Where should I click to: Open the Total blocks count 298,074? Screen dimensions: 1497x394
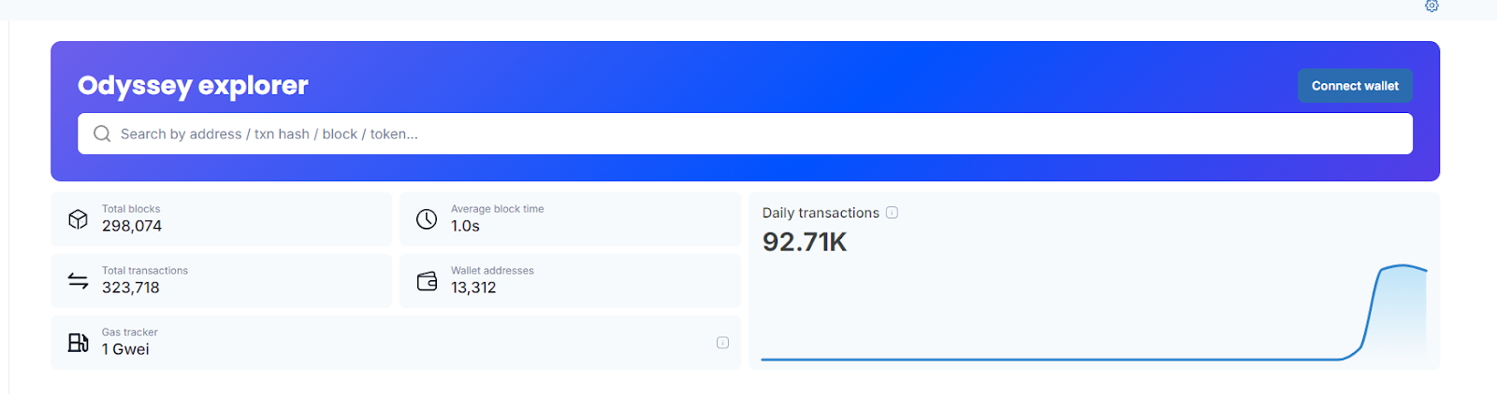pyautogui.click(x=132, y=227)
